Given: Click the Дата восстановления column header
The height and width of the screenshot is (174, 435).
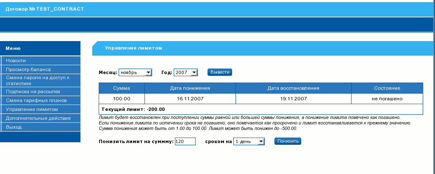Looking at the screenshot, I should click(293, 88).
